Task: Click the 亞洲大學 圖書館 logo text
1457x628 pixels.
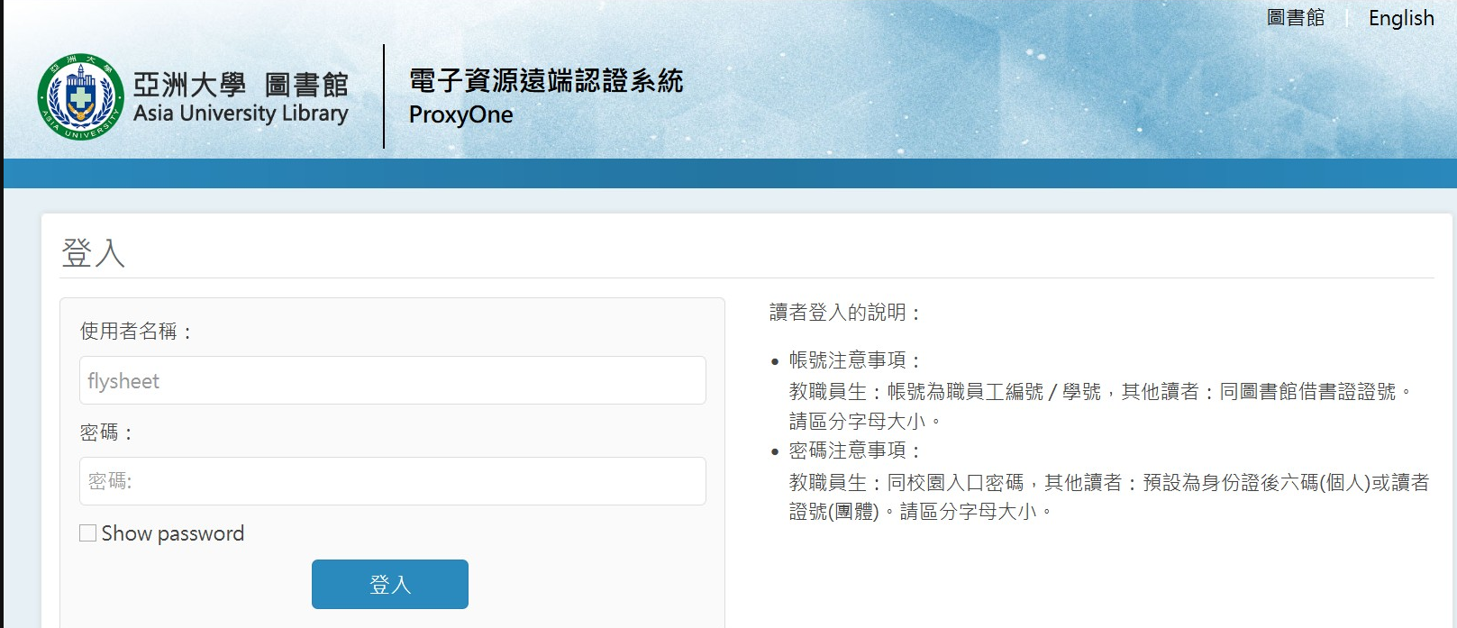Action: (241, 84)
